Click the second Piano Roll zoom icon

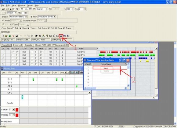click(77, 72)
